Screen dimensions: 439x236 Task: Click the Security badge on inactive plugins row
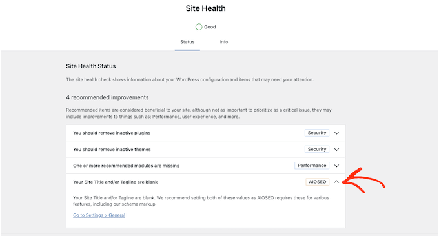pos(317,133)
